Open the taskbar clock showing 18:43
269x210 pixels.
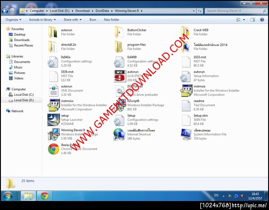[255, 196]
